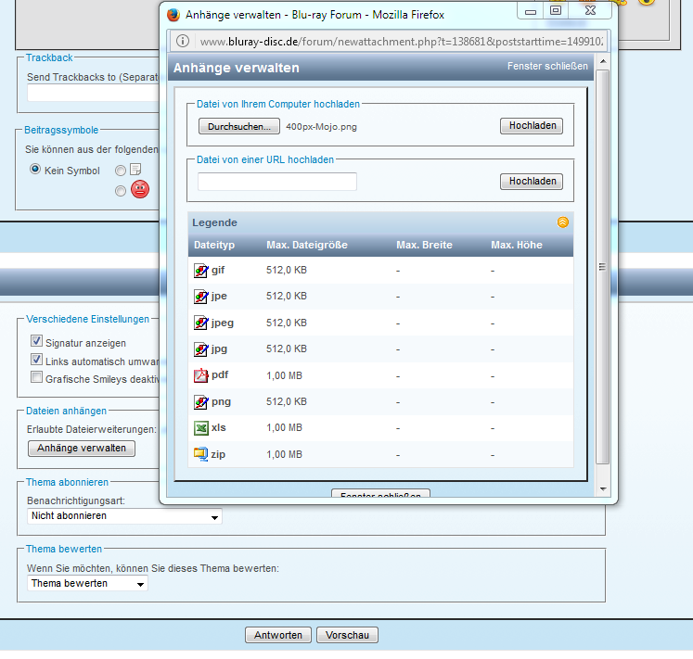Click the URL upload text field

coord(276,182)
